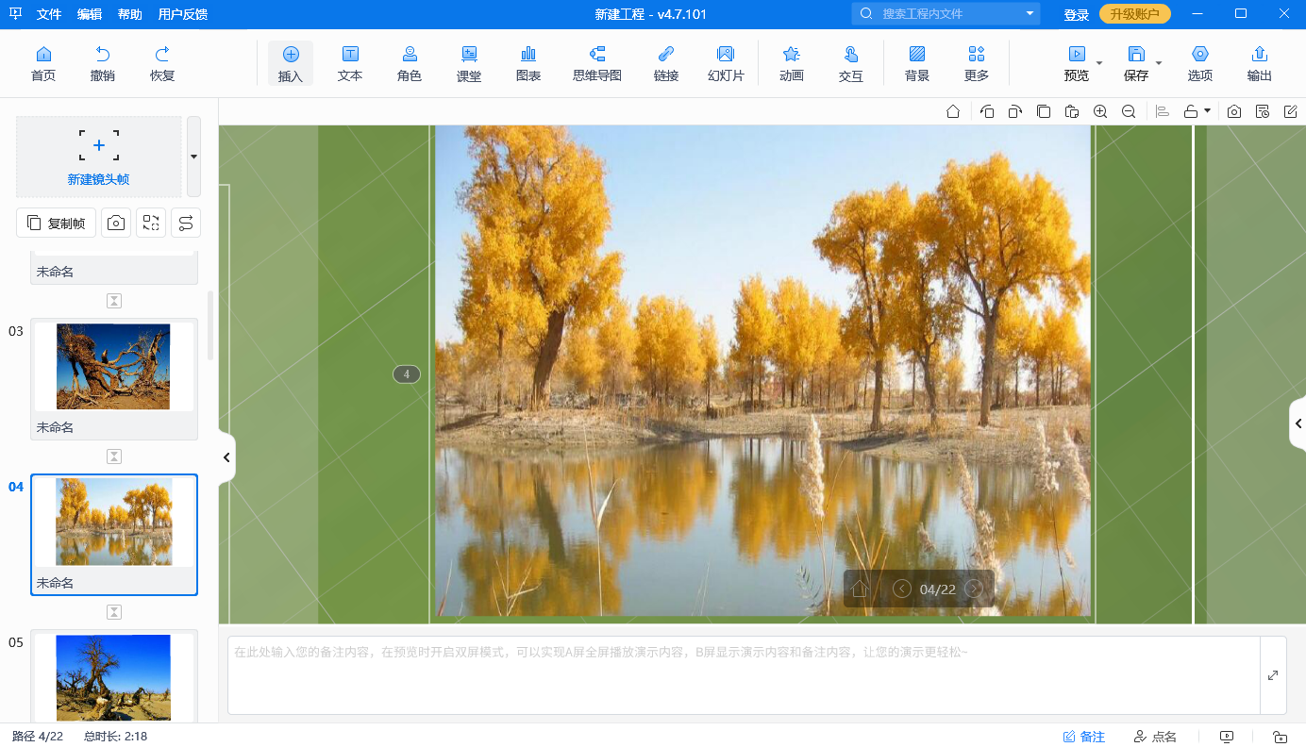
Task: Open the 角色 character tool
Action: click(x=410, y=63)
